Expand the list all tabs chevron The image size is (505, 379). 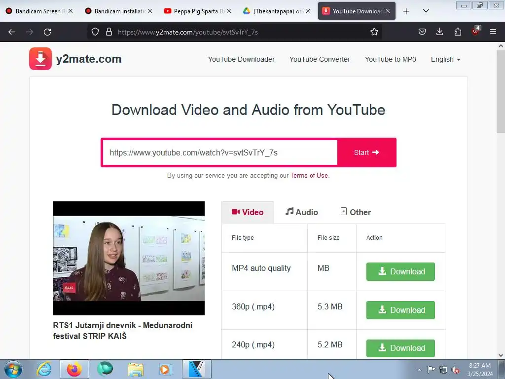(426, 11)
